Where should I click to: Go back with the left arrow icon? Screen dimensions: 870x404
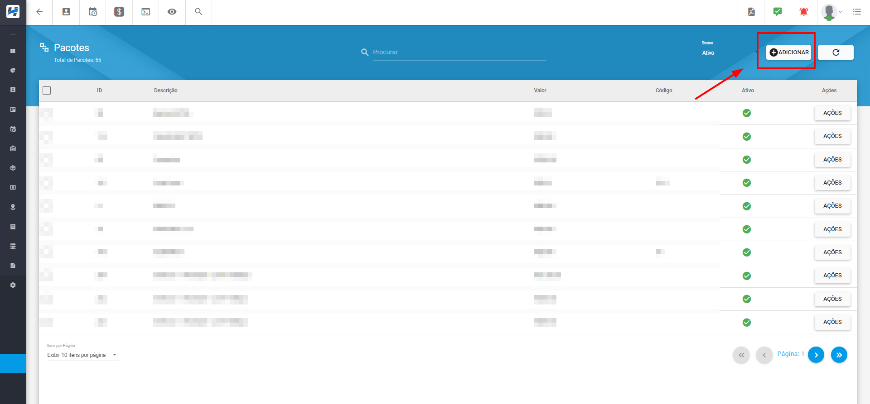[x=39, y=12]
